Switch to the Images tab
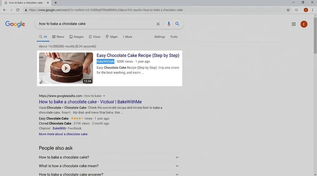Image resolution: width=317 pixels, height=176 pixels. (76, 37)
